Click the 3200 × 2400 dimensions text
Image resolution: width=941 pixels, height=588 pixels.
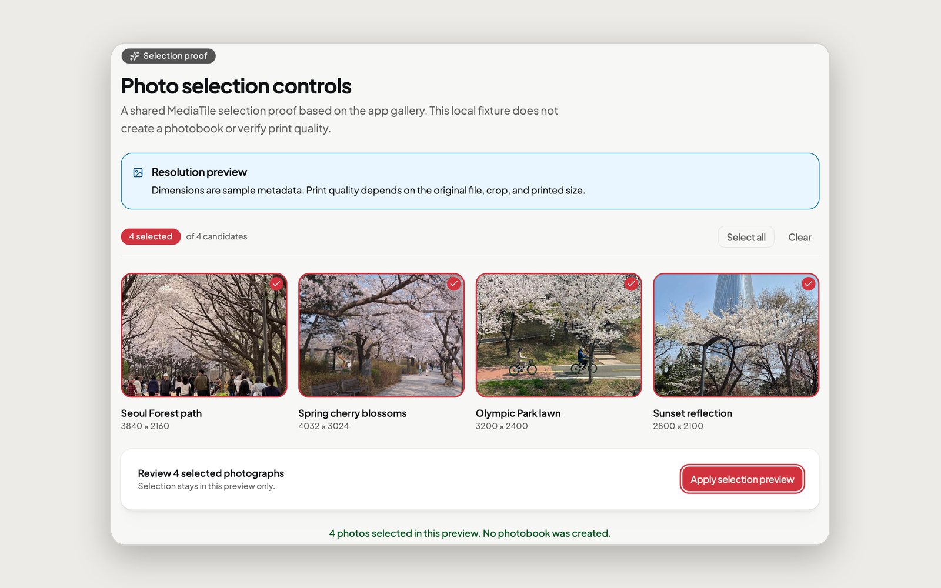pyautogui.click(x=502, y=426)
